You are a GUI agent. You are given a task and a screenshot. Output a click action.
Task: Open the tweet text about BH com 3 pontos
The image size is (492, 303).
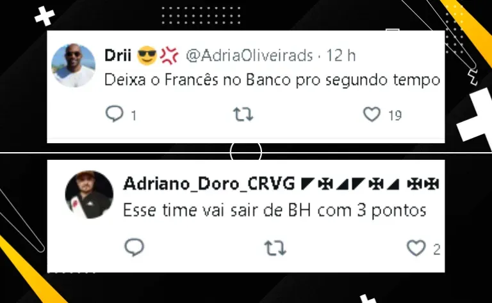(275, 210)
